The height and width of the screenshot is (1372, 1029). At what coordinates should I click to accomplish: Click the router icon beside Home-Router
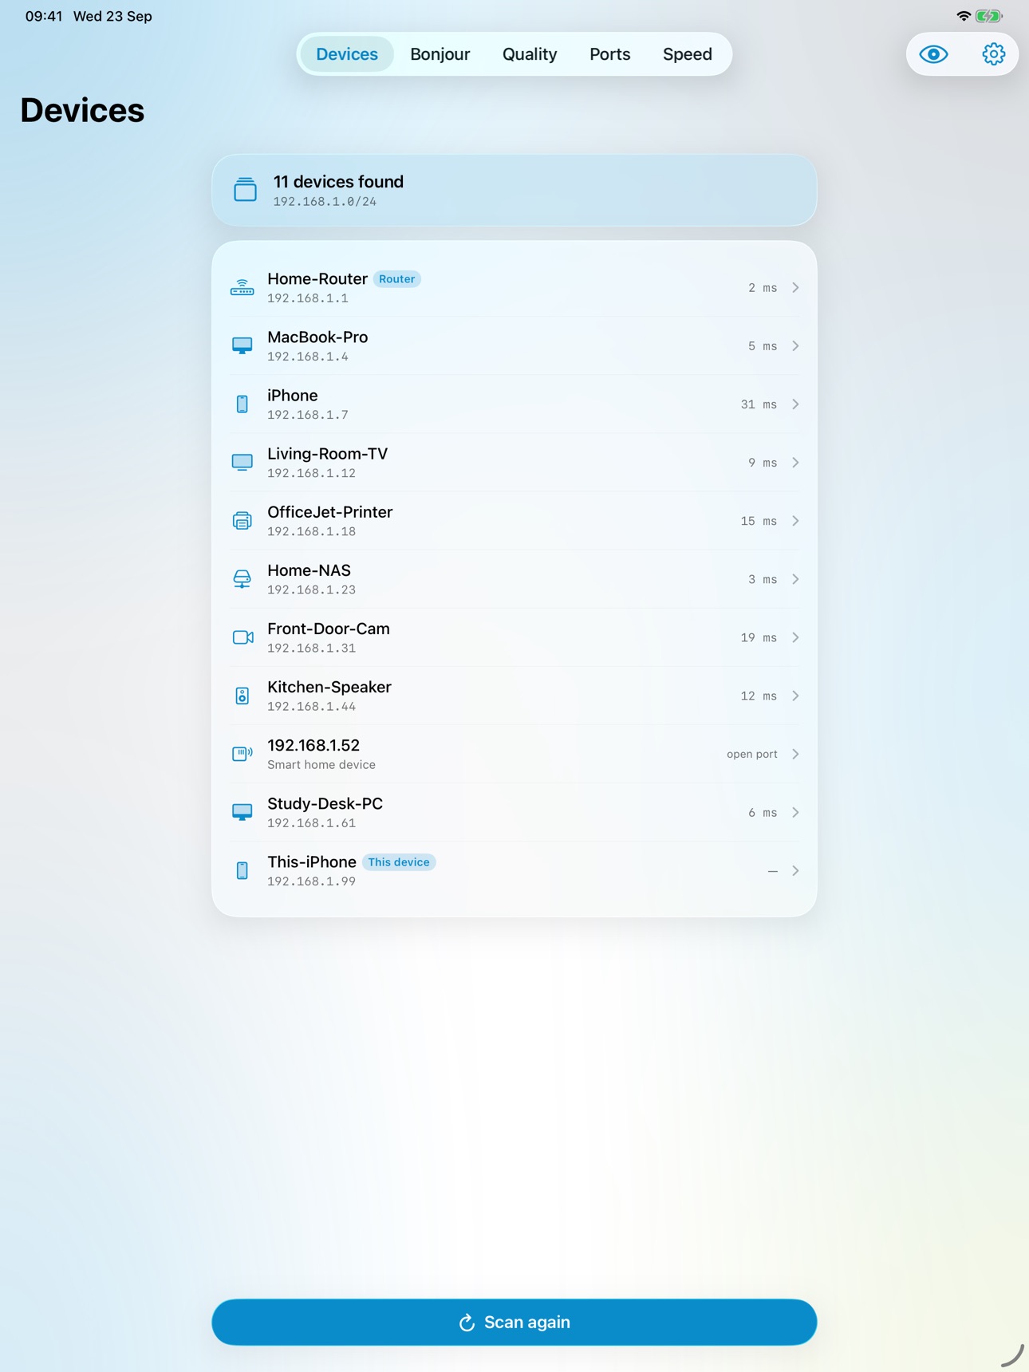pyautogui.click(x=242, y=287)
